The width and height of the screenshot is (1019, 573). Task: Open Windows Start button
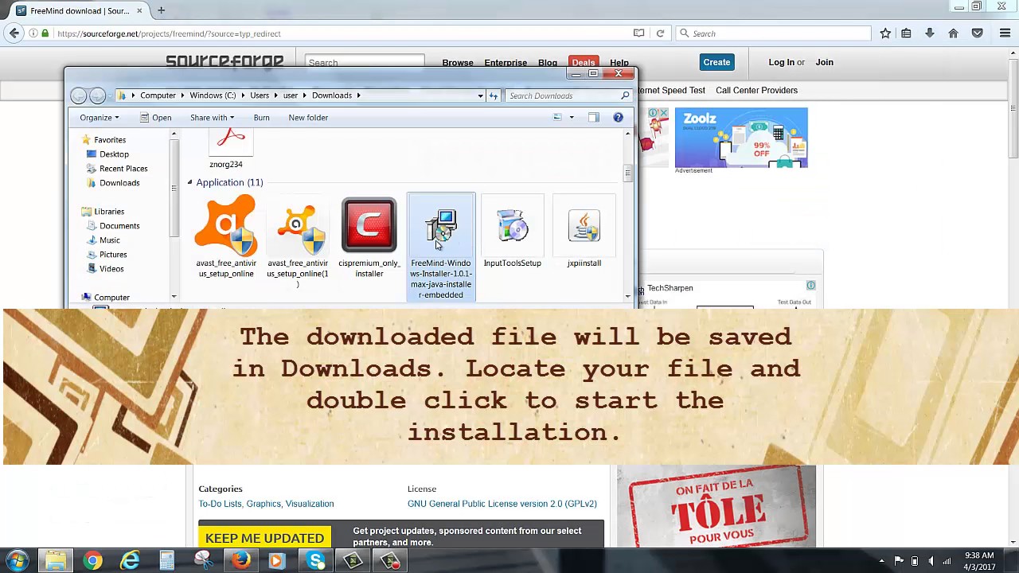(17, 561)
